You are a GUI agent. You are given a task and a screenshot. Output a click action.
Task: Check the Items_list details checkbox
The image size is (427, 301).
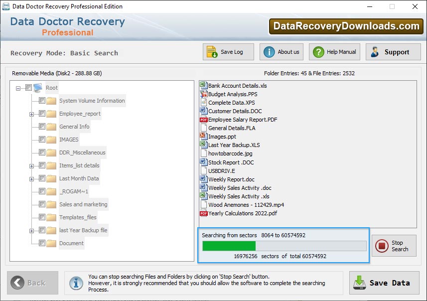(42, 165)
